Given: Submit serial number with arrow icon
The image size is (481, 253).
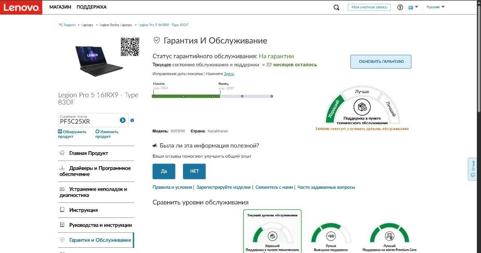Looking at the screenshot, I should (123, 120).
